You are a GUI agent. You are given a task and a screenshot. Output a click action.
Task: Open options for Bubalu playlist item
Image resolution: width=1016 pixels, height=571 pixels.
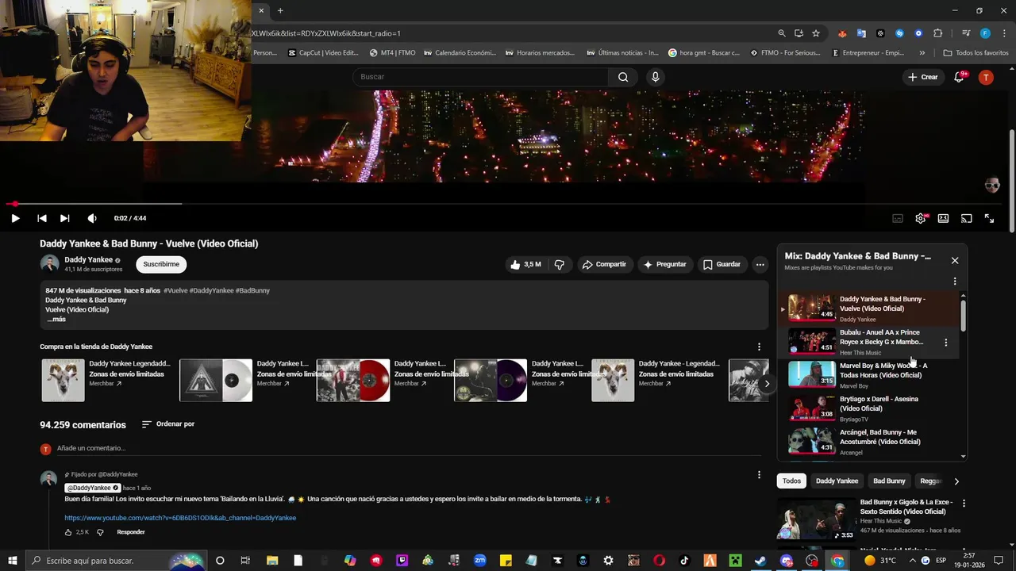coord(945,343)
